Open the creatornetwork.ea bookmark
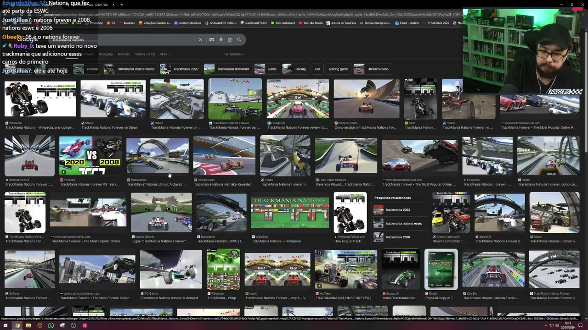This screenshot has width=588, height=330. click(x=187, y=23)
